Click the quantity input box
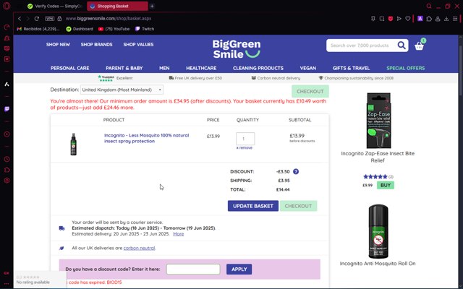 click(x=245, y=139)
